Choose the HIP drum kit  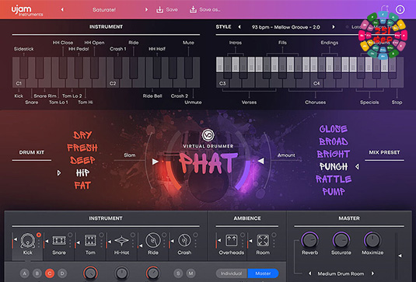click(82, 172)
